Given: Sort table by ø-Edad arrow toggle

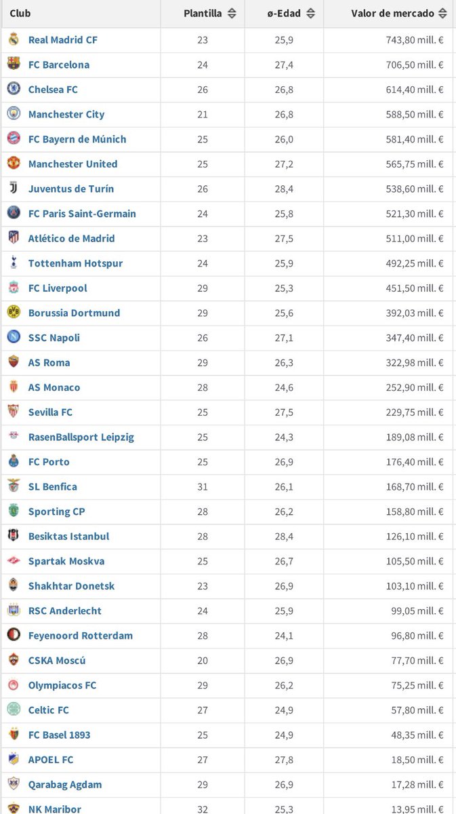Looking at the screenshot, I should click(x=311, y=14).
